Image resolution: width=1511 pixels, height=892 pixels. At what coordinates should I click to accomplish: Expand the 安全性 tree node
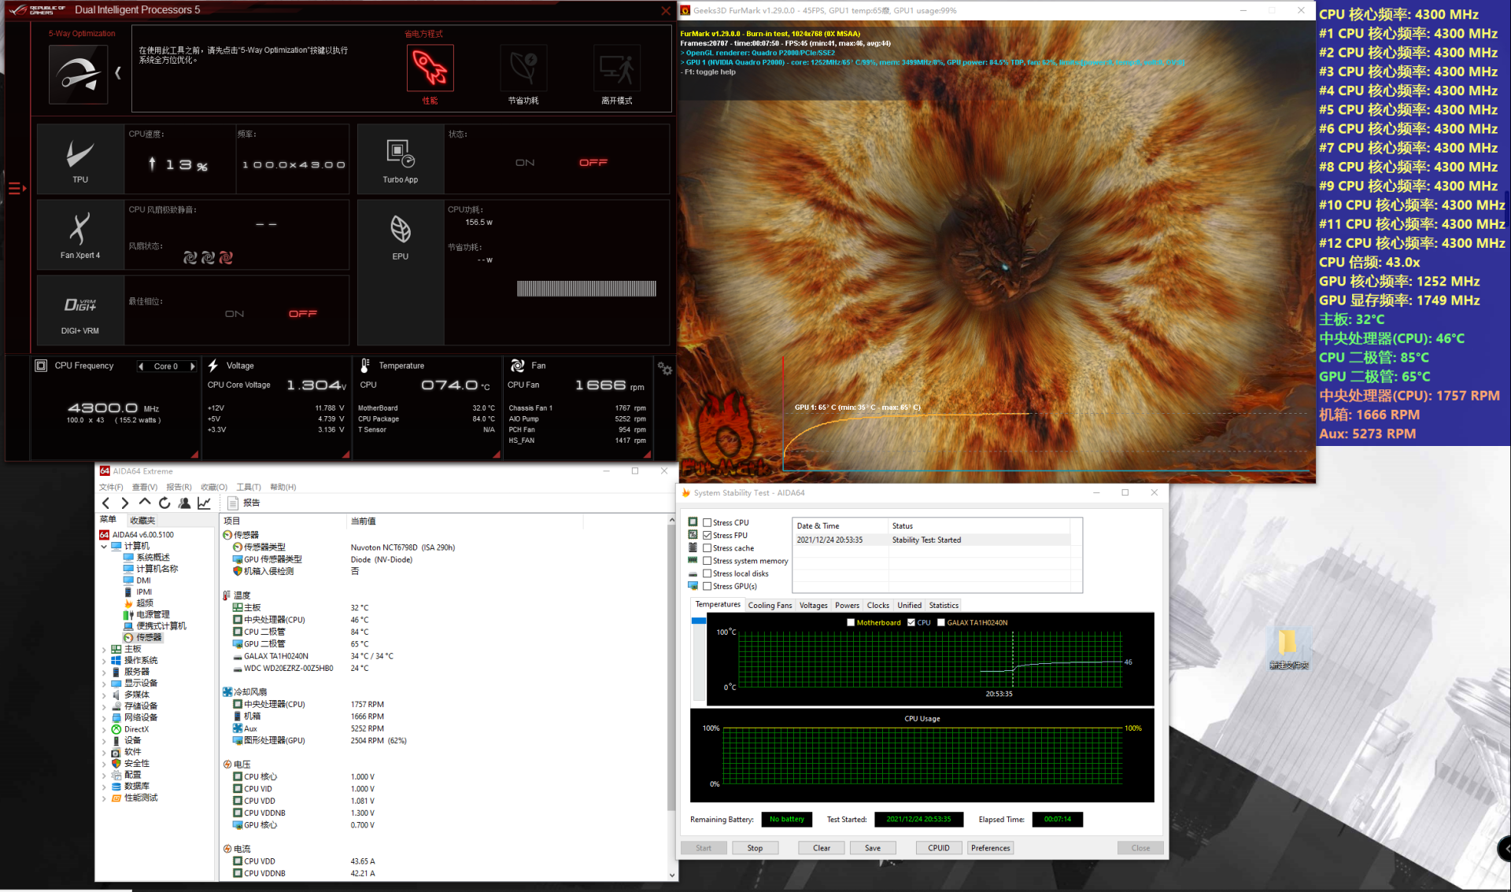[x=104, y=764]
